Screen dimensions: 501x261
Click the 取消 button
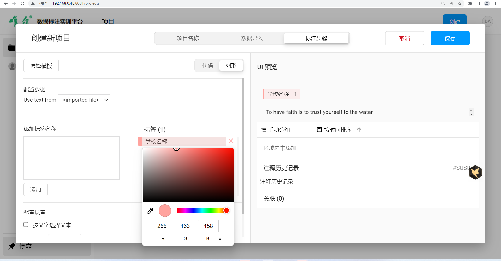(x=404, y=38)
